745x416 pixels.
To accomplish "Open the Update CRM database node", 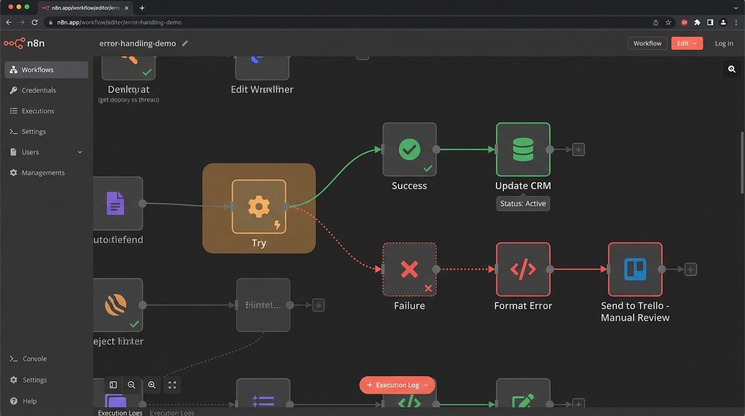I will pyautogui.click(x=522, y=149).
